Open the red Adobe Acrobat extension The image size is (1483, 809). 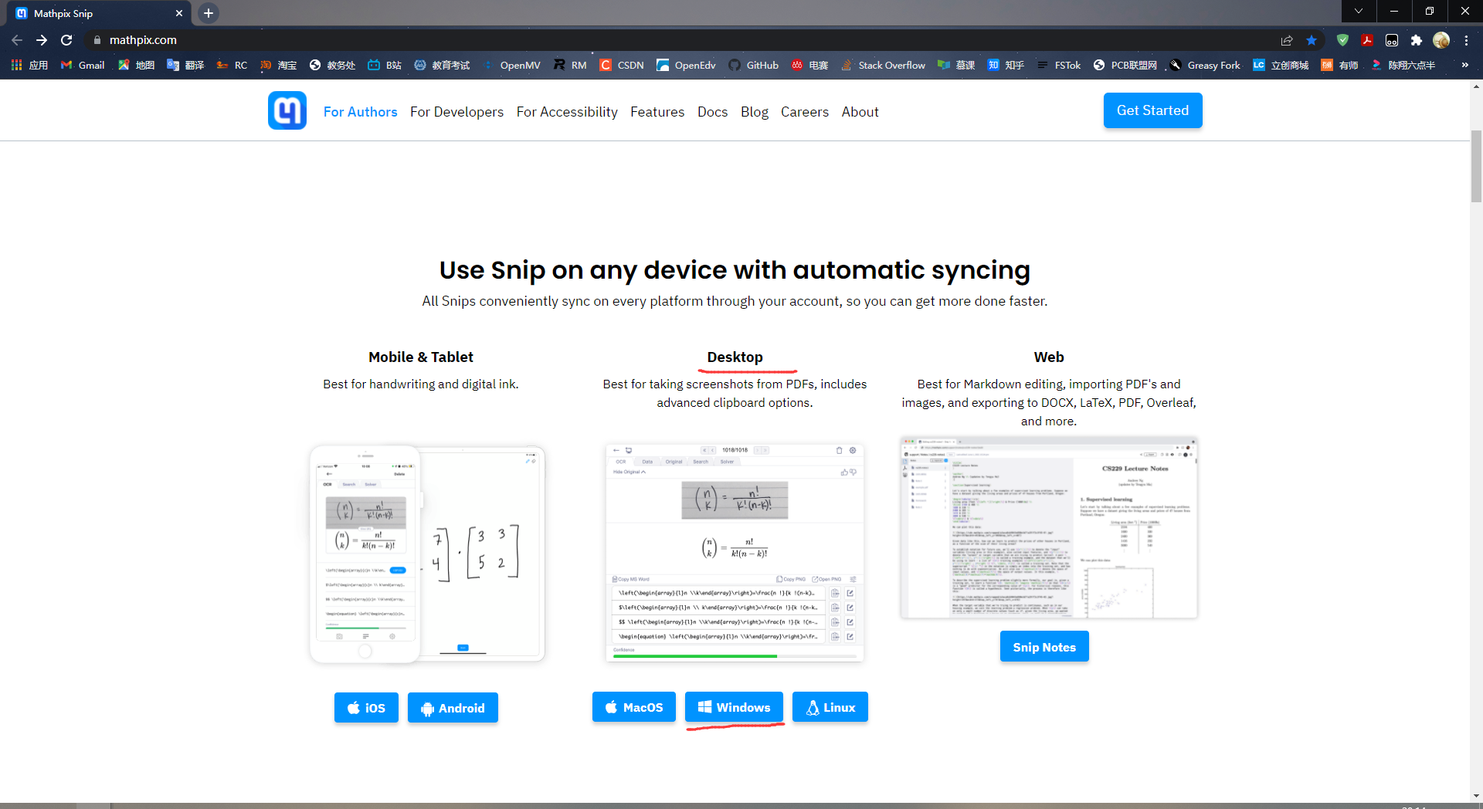pyautogui.click(x=1367, y=40)
